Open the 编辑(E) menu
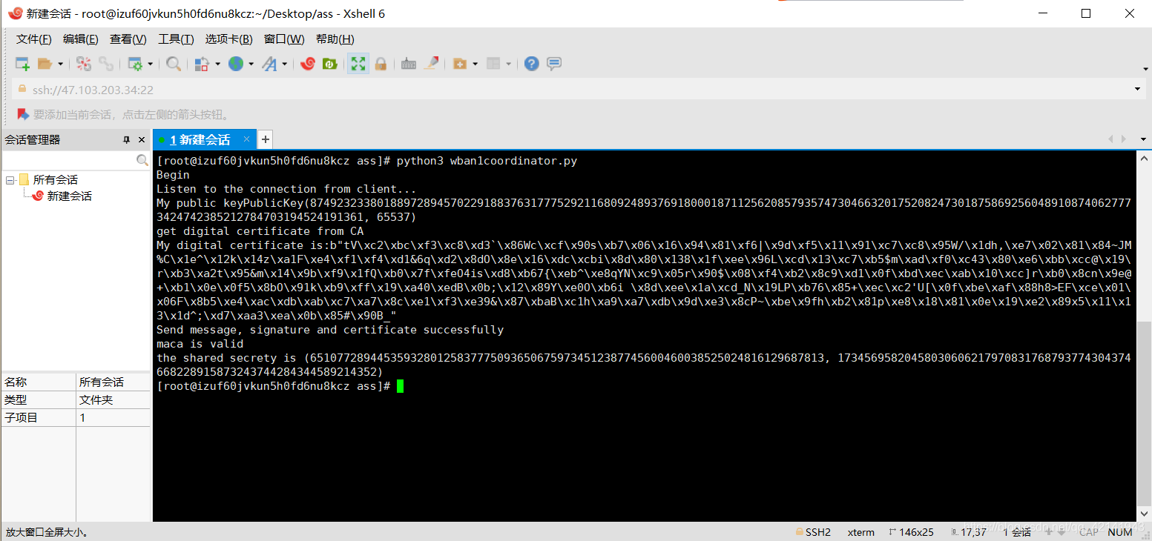Viewport: 1152px width, 541px height. point(80,39)
